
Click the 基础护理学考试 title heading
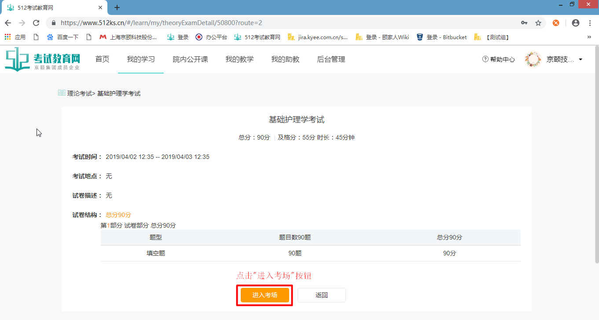click(297, 120)
